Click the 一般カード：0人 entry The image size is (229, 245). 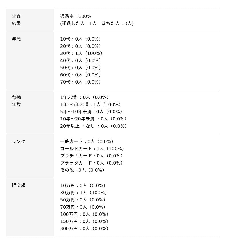[88, 142]
